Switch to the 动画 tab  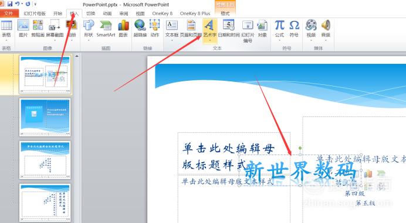107,13
